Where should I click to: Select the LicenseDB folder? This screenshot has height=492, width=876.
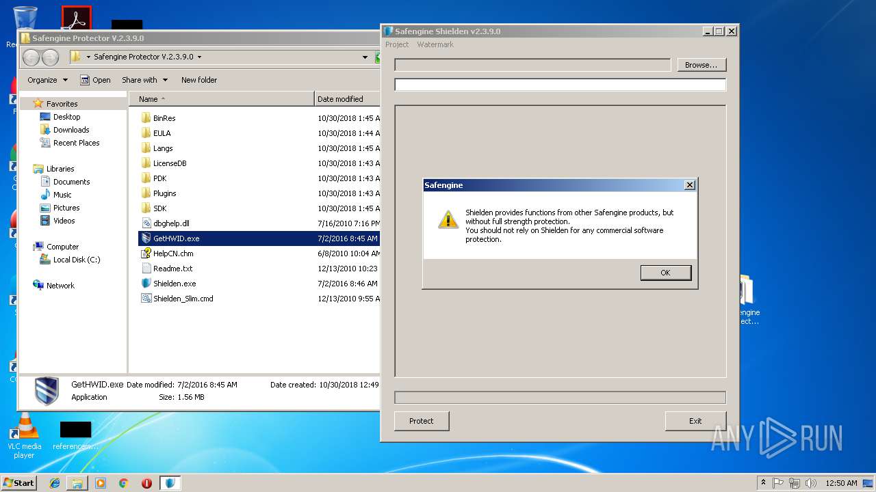coord(170,163)
